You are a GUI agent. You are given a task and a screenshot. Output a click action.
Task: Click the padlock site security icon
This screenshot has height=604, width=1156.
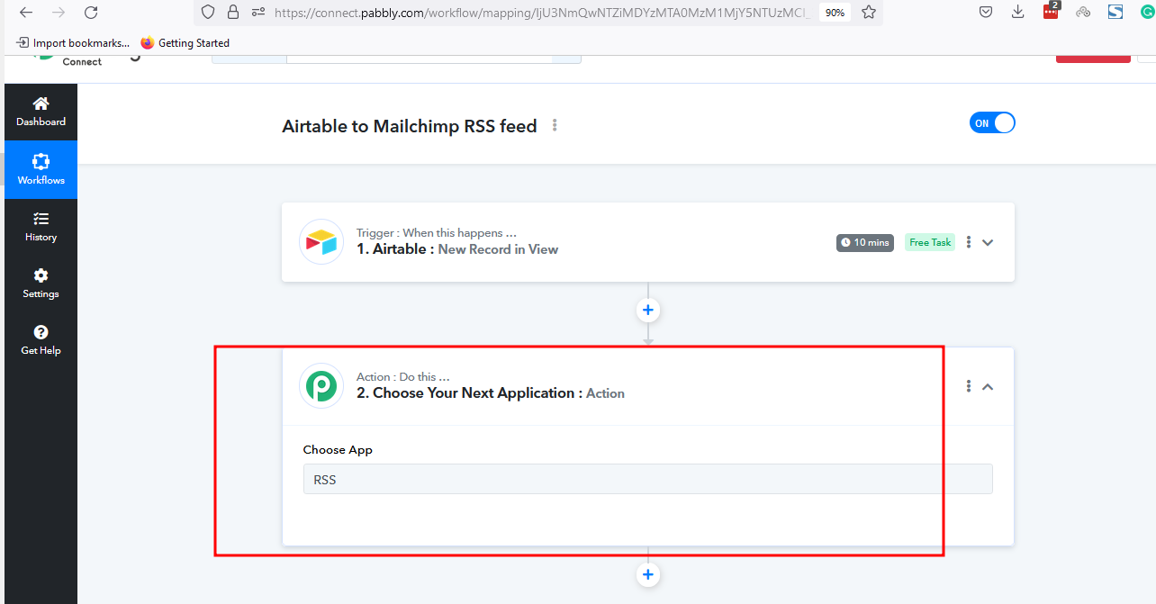pos(234,13)
